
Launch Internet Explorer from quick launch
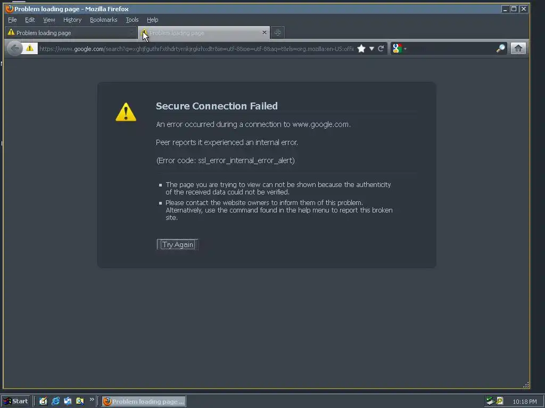(x=55, y=402)
